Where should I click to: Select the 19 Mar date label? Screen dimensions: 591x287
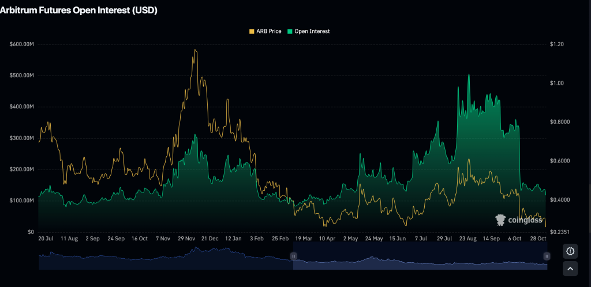click(x=304, y=238)
